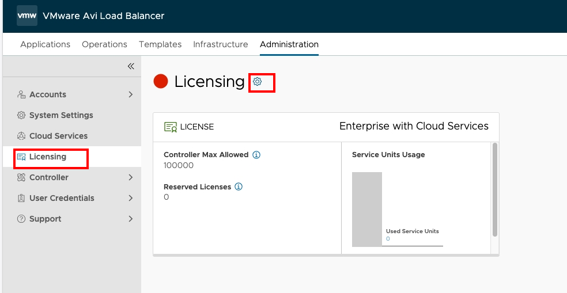The image size is (567, 293).
Task: Click the red Licensing status circle
Action: pos(161,81)
